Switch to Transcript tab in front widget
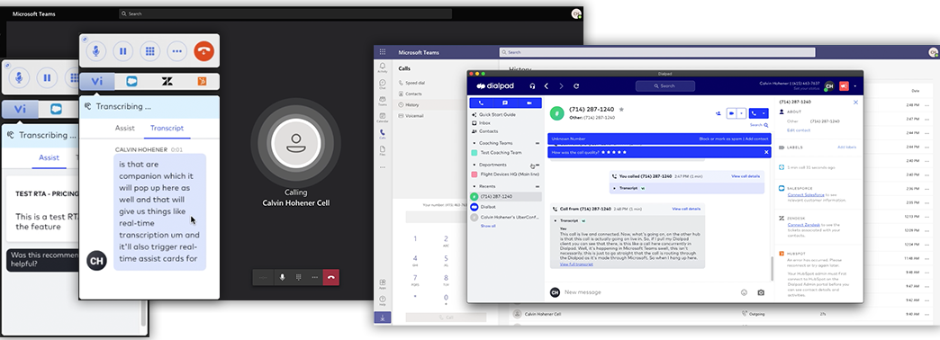Viewport: 940px width, 340px height. (x=167, y=128)
